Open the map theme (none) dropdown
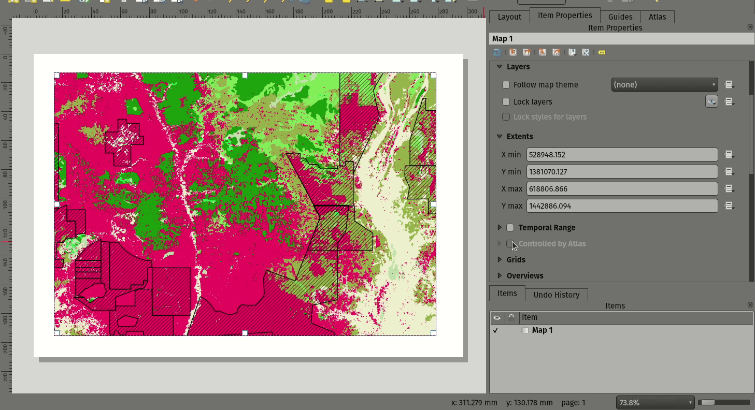The height and width of the screenshot is (410, 755). [664, 85]
